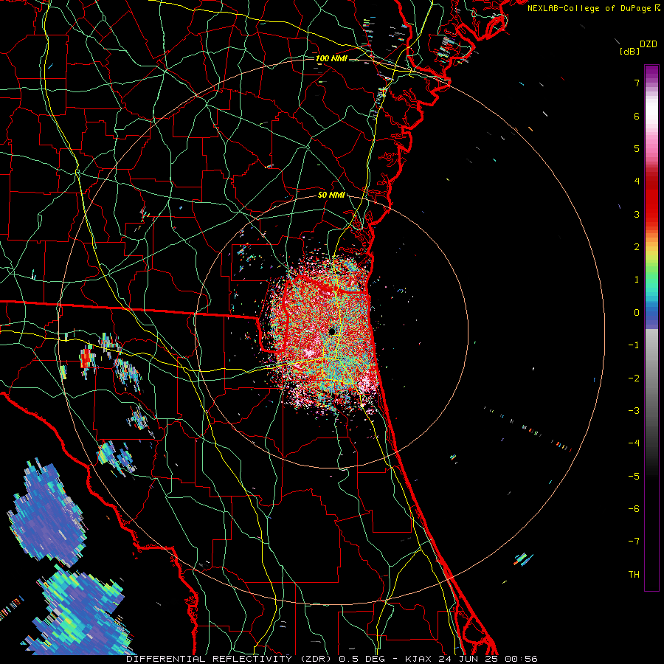Click the 5 value on the dB scale
The image size is (664, 664).
pos(637,148)
